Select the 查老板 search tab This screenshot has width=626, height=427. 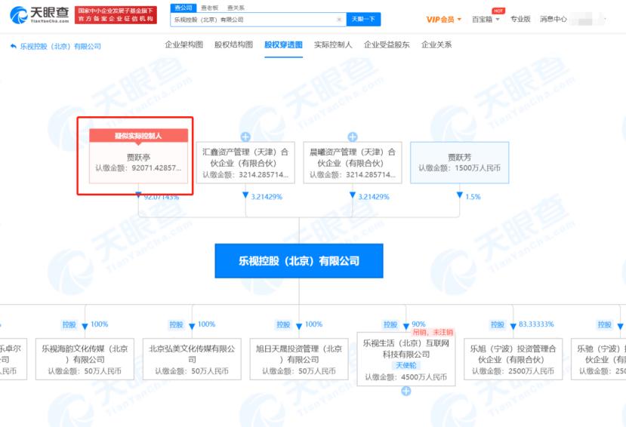pos(210,8)
